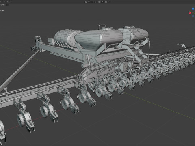Open the Object menu in viewport header
The width and height of the screenshot is (195, 146).
[9, 2]
